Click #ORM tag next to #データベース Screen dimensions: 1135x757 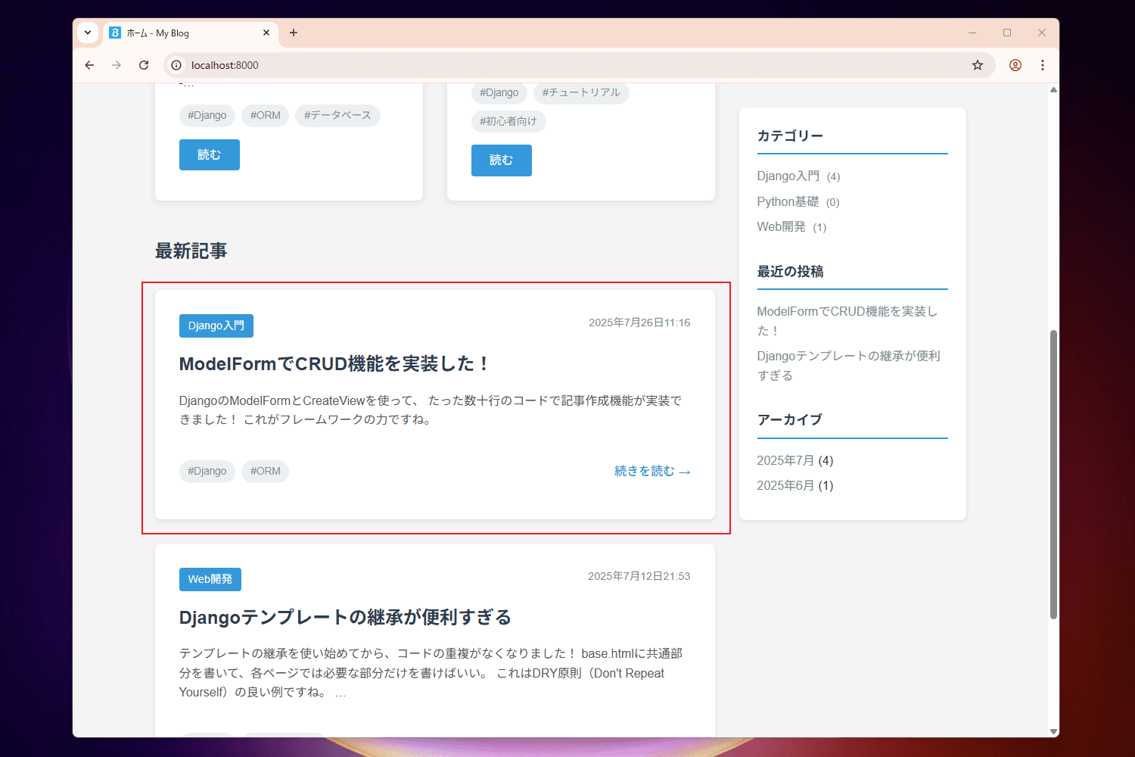point(266,115)
